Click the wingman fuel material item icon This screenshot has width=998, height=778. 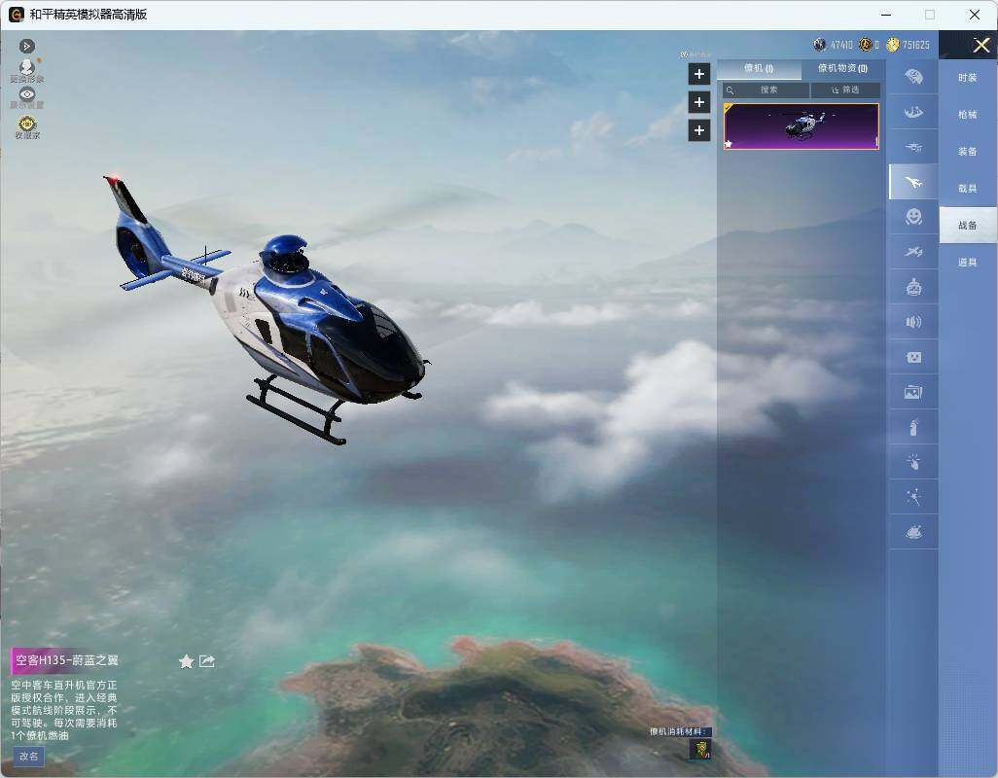click(x=700, y=750)
